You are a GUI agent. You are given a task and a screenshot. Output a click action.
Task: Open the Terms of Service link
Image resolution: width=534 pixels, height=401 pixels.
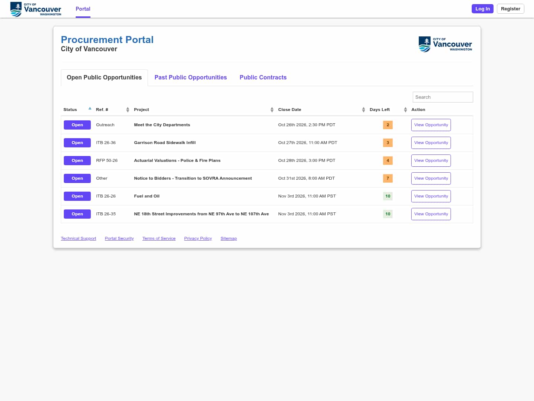coord(159,238)
